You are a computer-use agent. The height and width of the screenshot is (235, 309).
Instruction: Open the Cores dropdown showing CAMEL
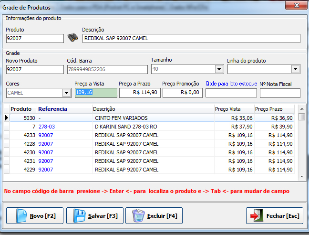pyautogui.click(x=66, y=93)
